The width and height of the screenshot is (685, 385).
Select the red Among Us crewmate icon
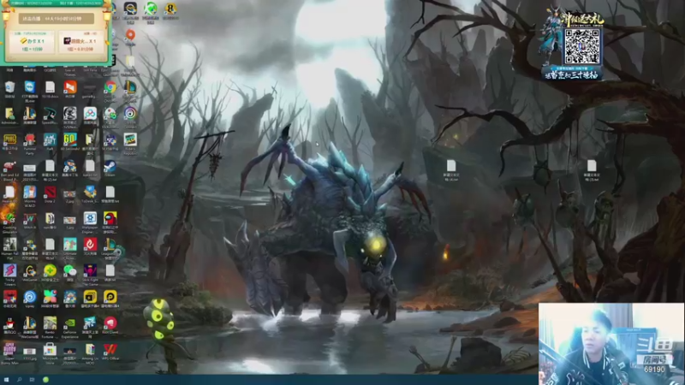point(110,218)
